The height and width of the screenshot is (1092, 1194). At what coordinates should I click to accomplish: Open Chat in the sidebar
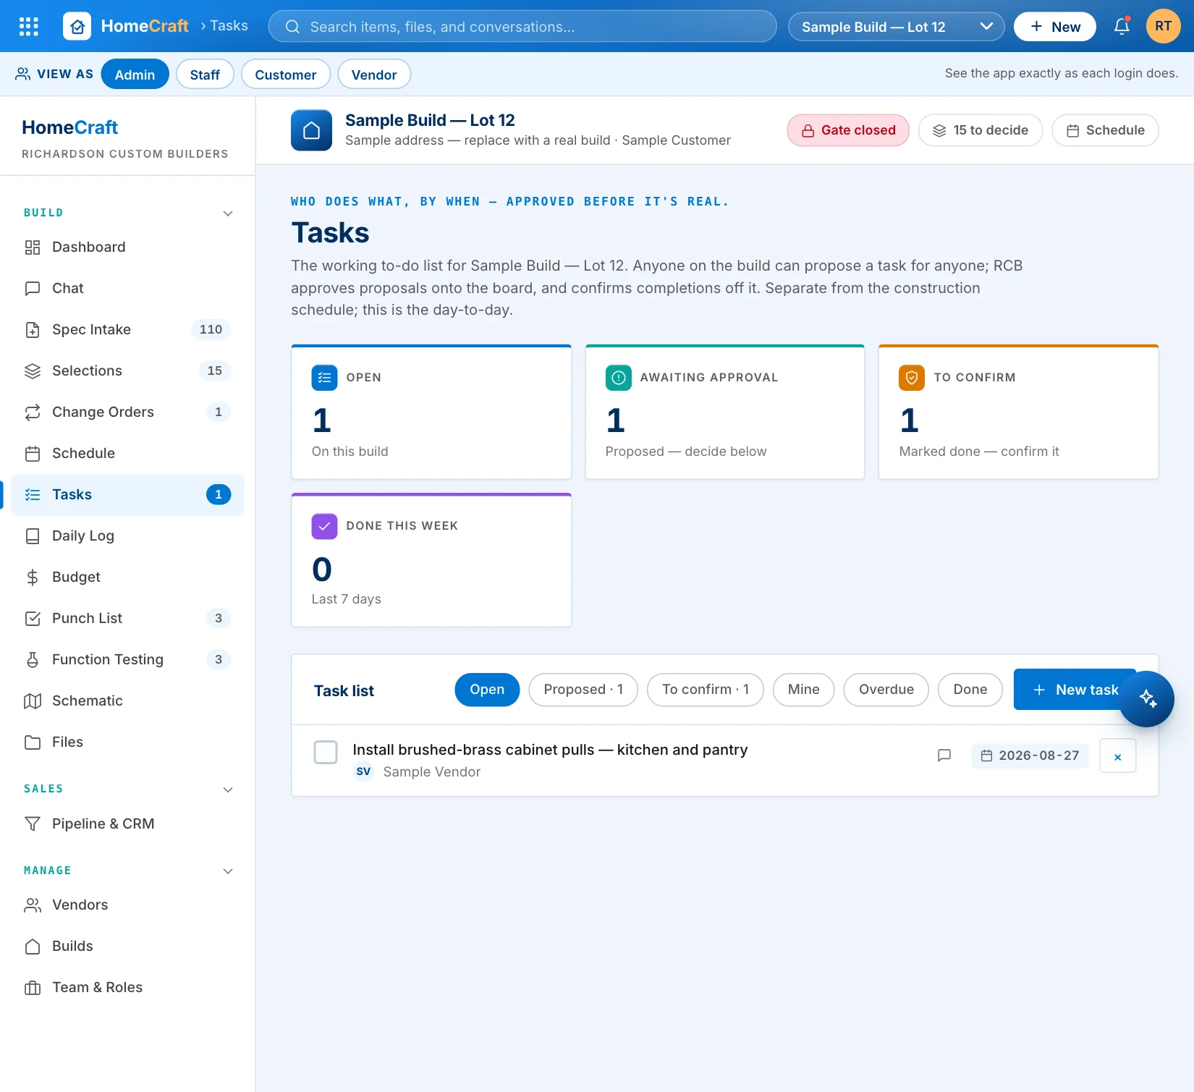[127, 289]
